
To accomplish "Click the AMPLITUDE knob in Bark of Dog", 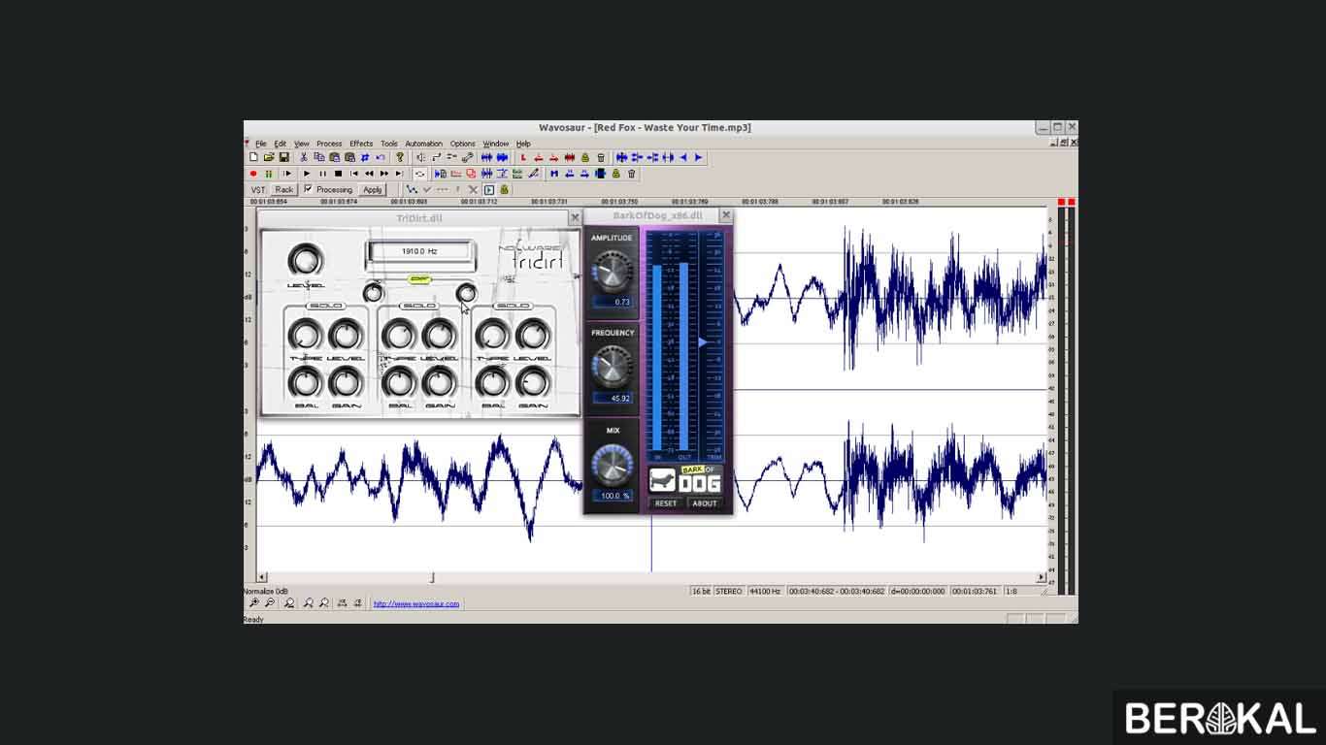I will coord(612,271).
